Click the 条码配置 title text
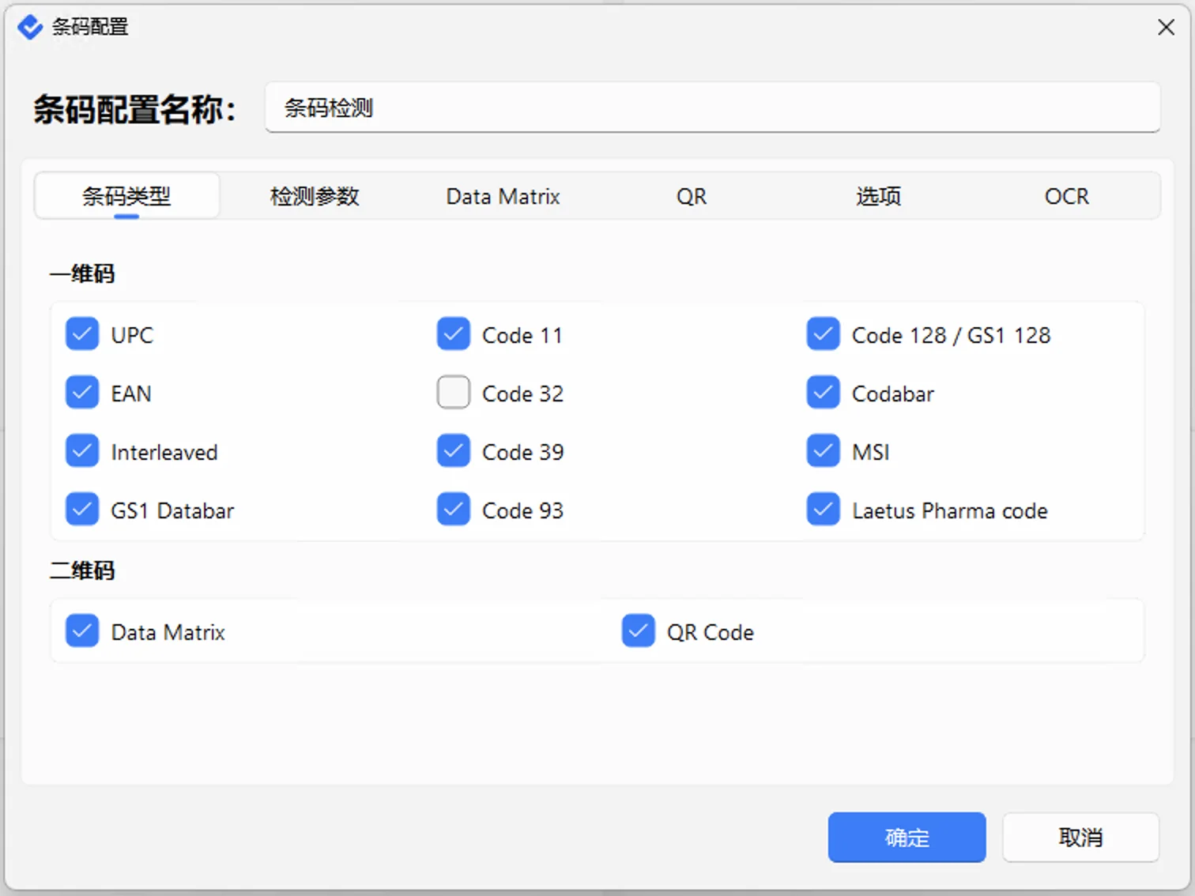 [x=90, y=27]
